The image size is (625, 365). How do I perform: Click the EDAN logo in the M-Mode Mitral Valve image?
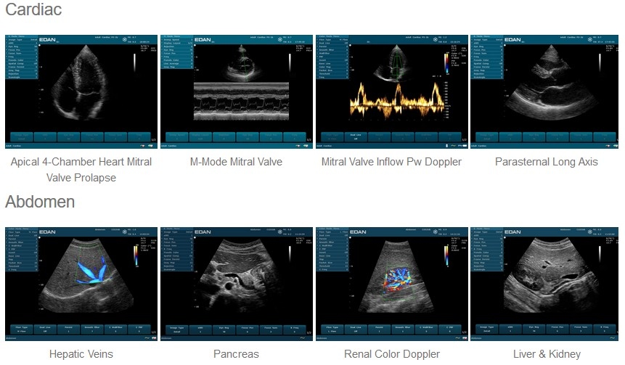(x=203, y=40)
